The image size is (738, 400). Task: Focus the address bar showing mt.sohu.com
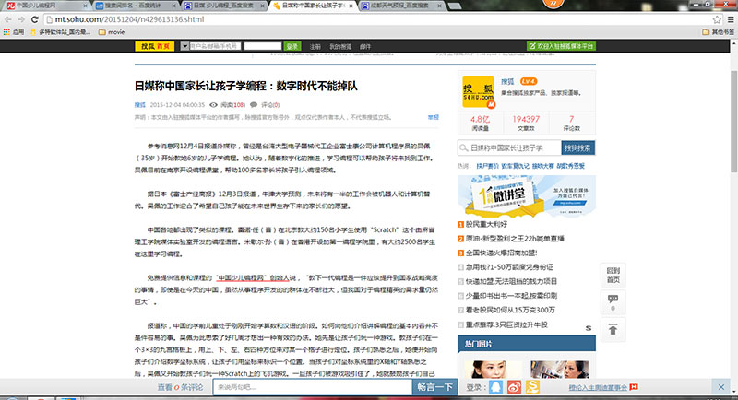click(x=376, y=19)
